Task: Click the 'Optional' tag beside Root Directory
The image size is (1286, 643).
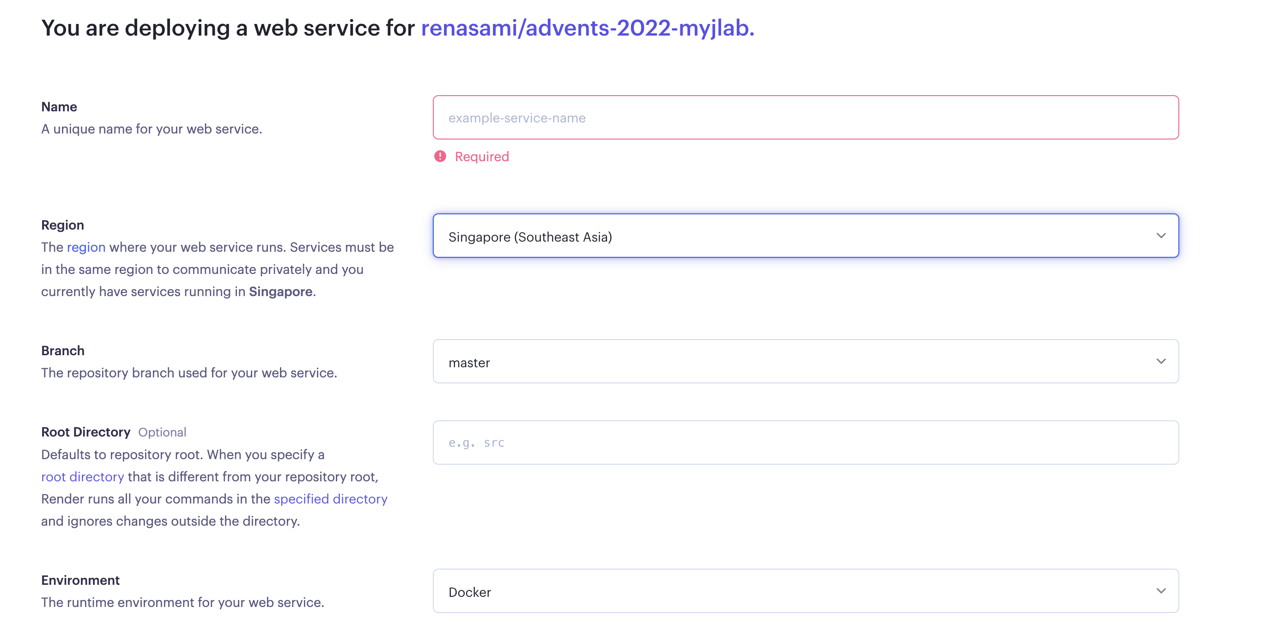Action: 162,432
